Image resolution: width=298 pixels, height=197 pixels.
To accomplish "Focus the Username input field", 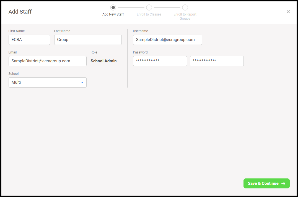I will pyautogui.click(x=167, y=40).
